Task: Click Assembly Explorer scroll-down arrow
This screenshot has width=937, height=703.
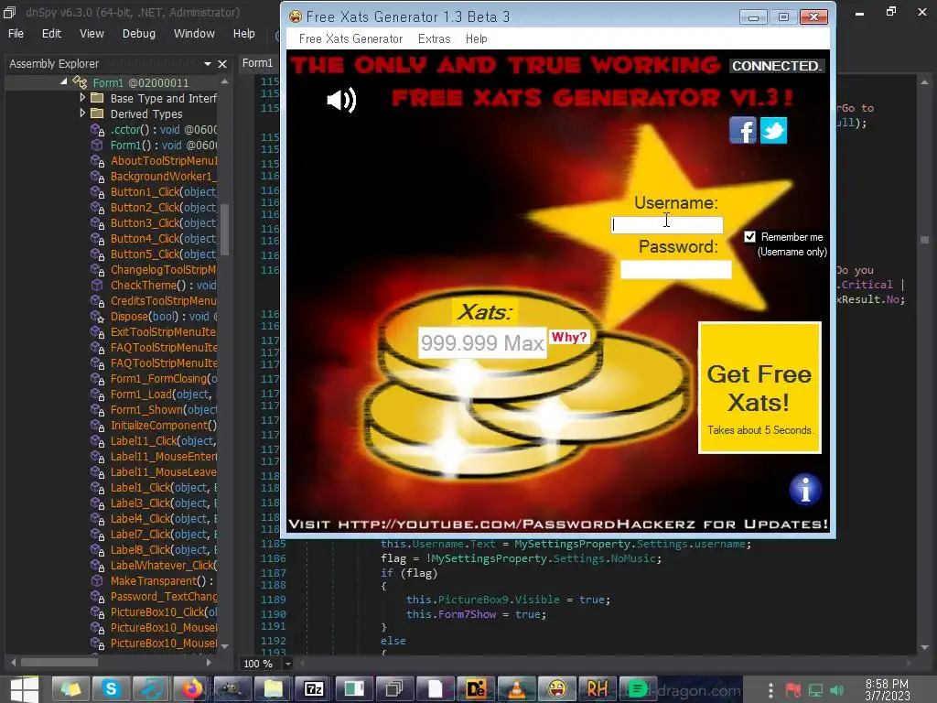Action: tap(225, 646)
